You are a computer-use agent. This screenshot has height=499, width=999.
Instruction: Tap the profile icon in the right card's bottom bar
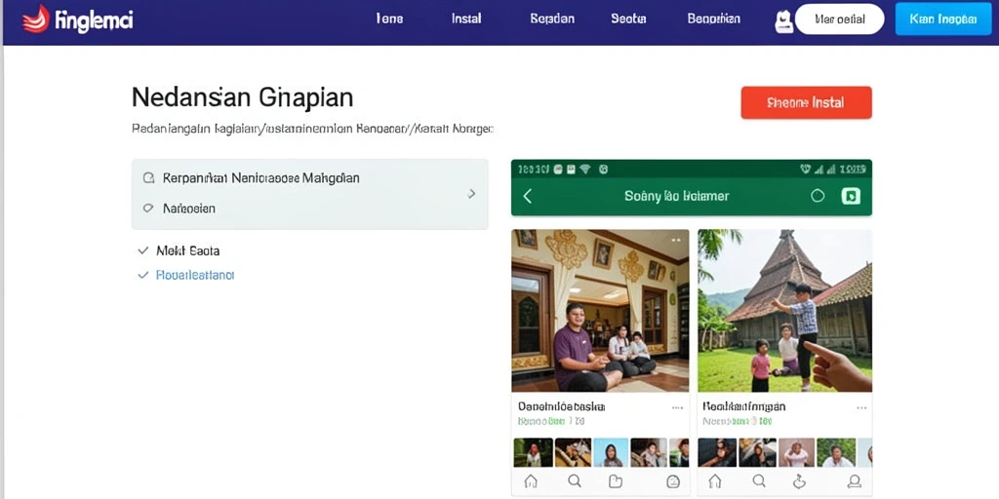(855, 481)
